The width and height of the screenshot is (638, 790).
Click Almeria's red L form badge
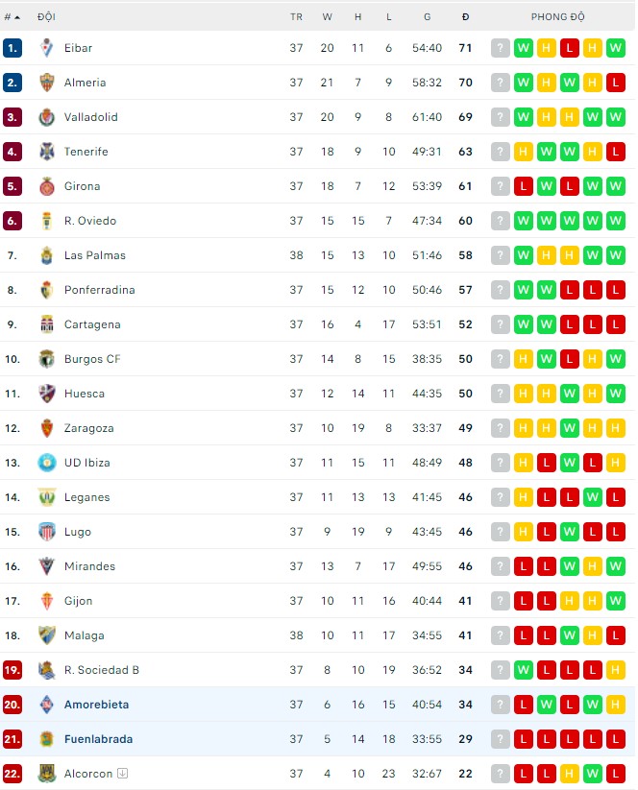[616, 83]
